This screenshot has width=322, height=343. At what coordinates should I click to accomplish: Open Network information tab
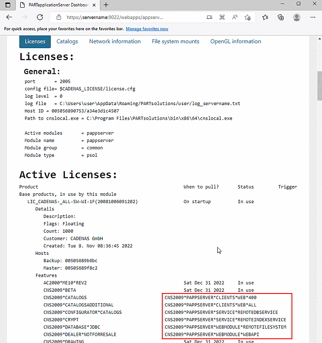click(115, 41)
